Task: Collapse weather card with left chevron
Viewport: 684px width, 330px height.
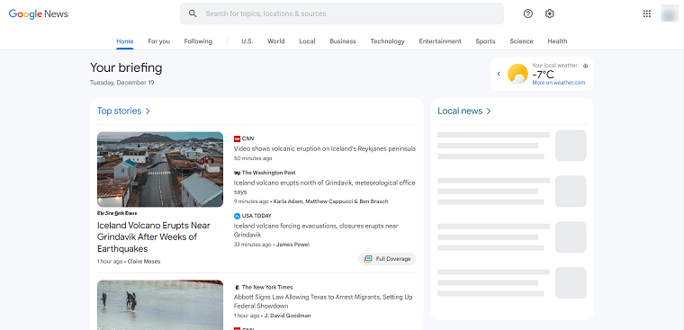Action: click(499, 74)
